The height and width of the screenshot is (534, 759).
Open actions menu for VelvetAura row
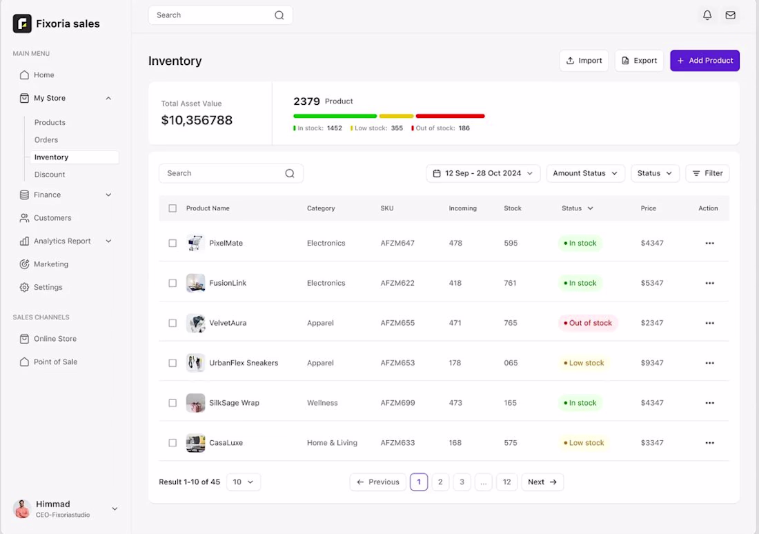pos(709,323)
